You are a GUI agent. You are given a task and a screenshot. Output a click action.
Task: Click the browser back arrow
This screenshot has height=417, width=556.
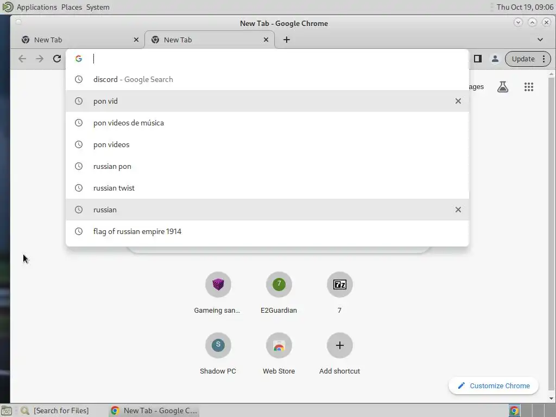coord(22,59)
